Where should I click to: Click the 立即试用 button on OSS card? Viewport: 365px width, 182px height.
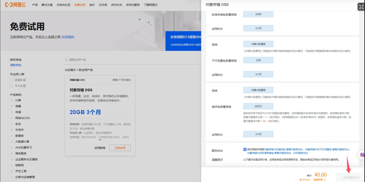coord(120,148)
